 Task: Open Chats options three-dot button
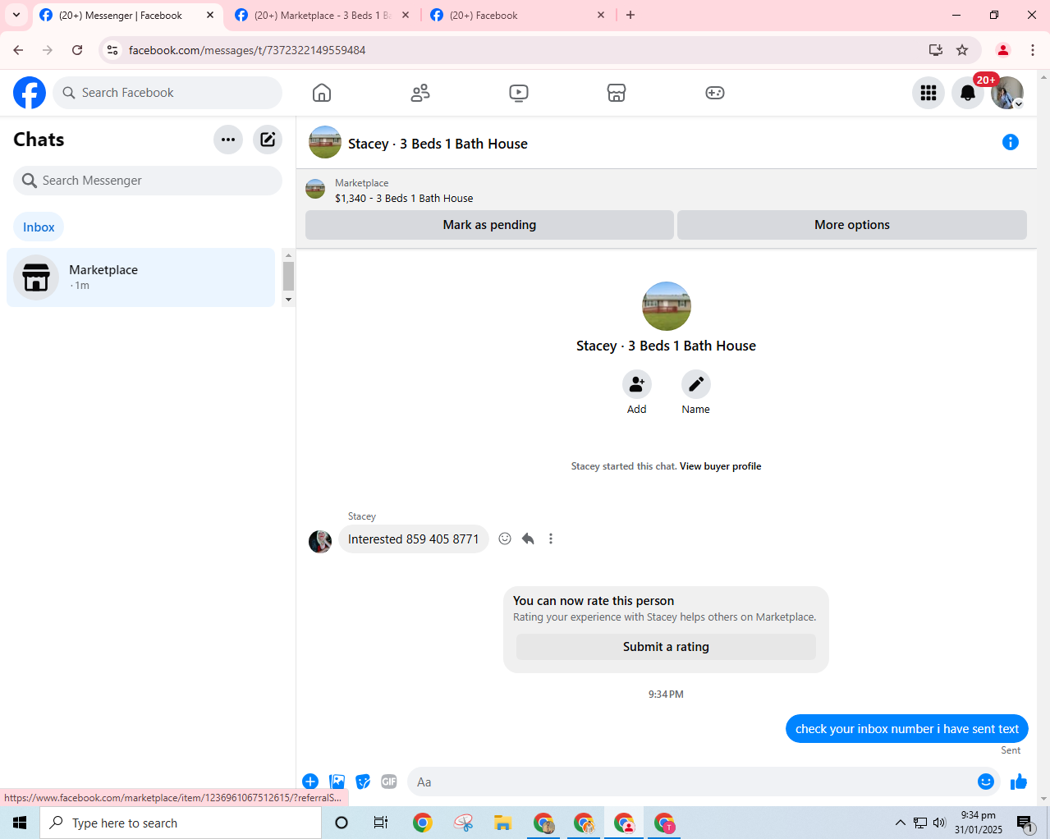click(228, 140)
